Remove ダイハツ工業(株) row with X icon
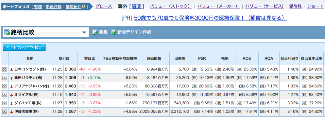 point(4,103)
